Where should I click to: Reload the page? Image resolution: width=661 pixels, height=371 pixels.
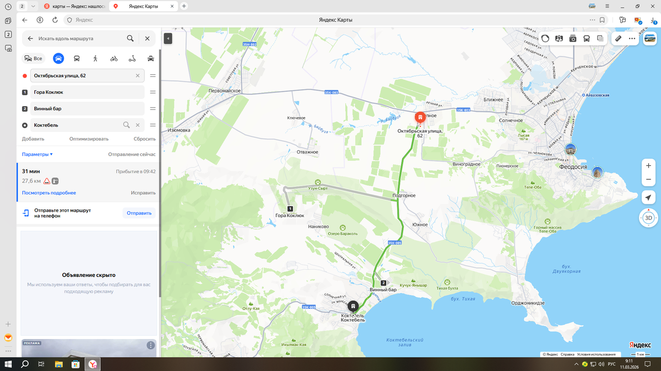click(55, 20)
